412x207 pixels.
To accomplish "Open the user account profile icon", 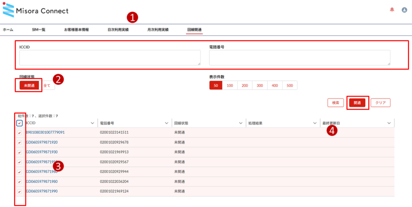I will point(404,10).
